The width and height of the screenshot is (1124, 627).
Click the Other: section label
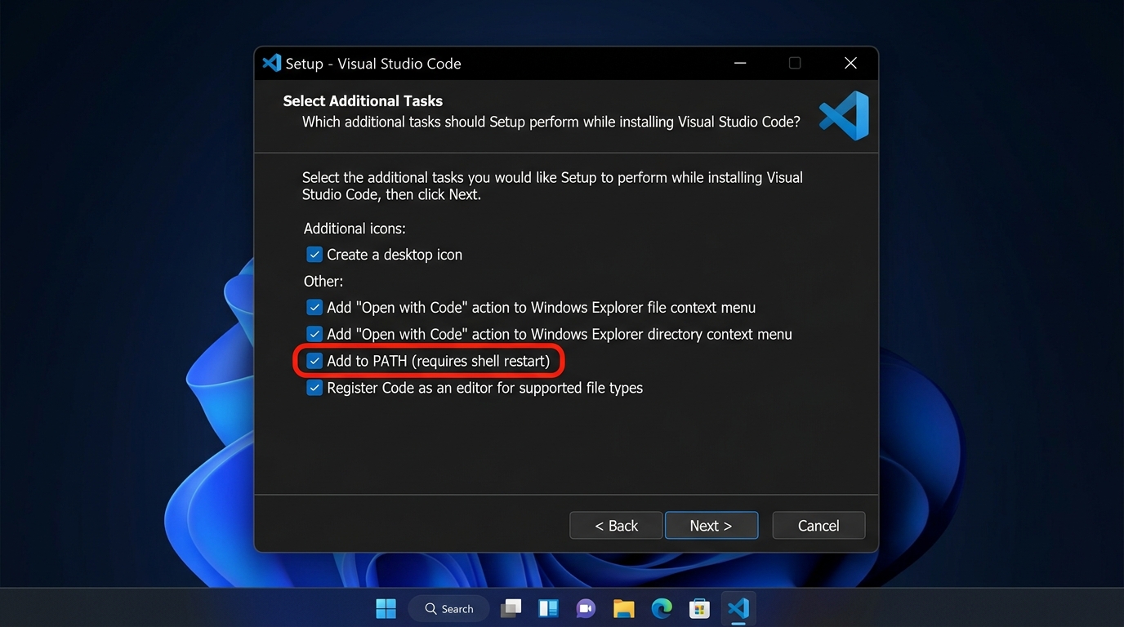[323, 281]
